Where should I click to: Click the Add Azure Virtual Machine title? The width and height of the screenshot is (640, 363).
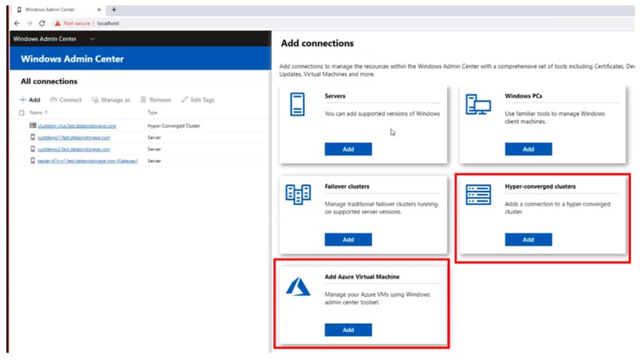click(x=362, y=277)
